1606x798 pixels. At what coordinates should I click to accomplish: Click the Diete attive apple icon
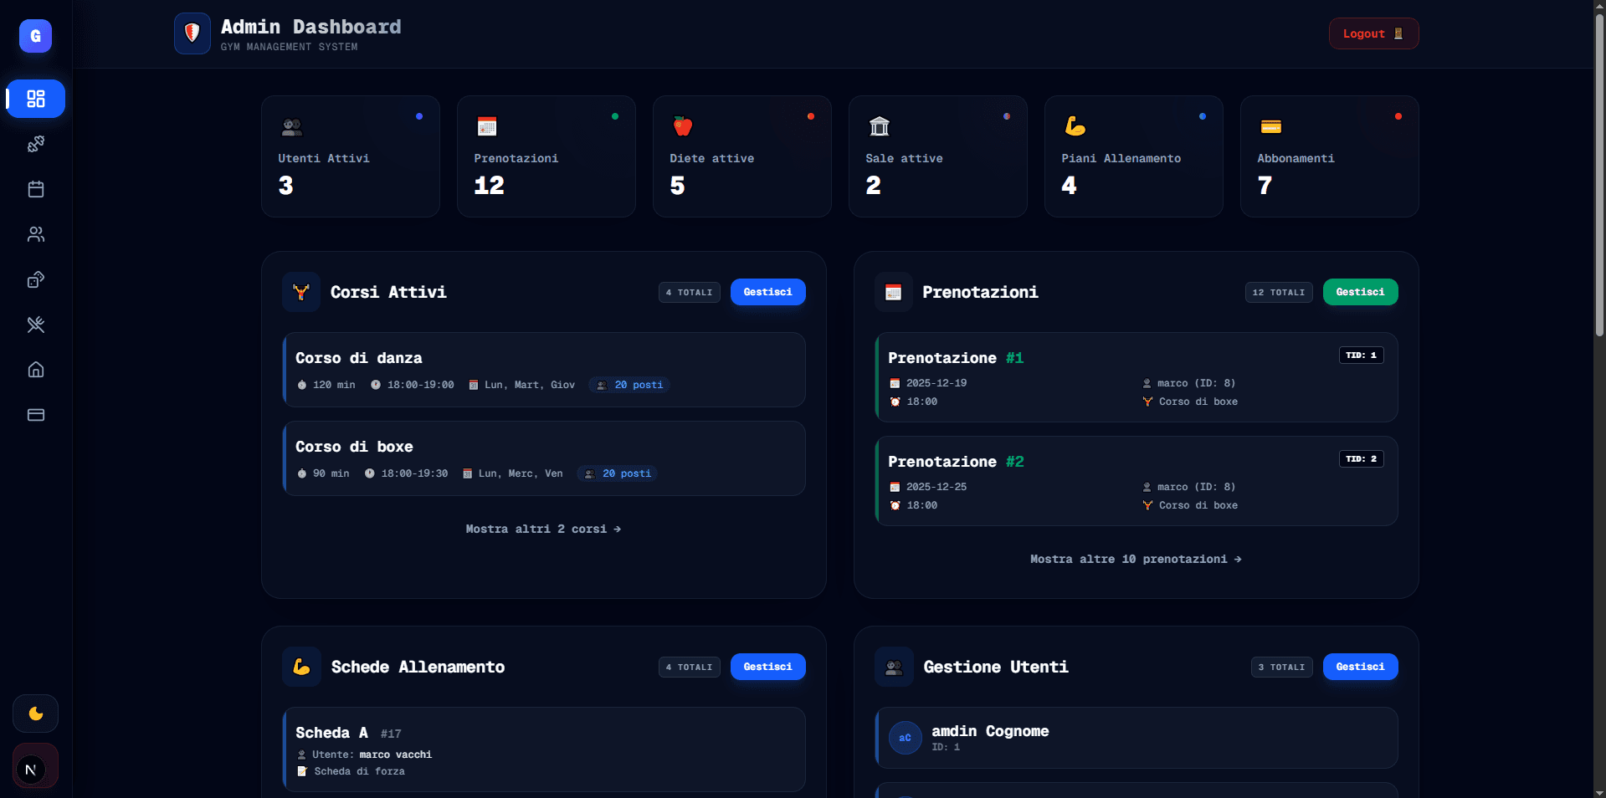tap(683, 126)
